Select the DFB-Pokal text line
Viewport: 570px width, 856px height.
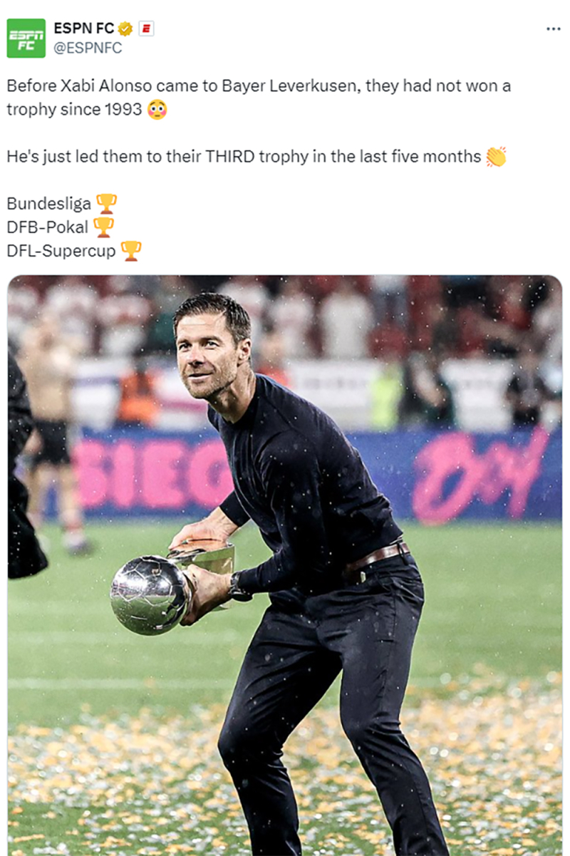[x=48, y=227]
